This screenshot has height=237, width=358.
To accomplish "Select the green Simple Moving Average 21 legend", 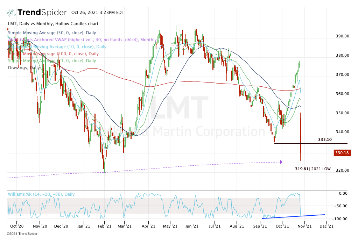I will pyautogui.click(x=52, y=61).
